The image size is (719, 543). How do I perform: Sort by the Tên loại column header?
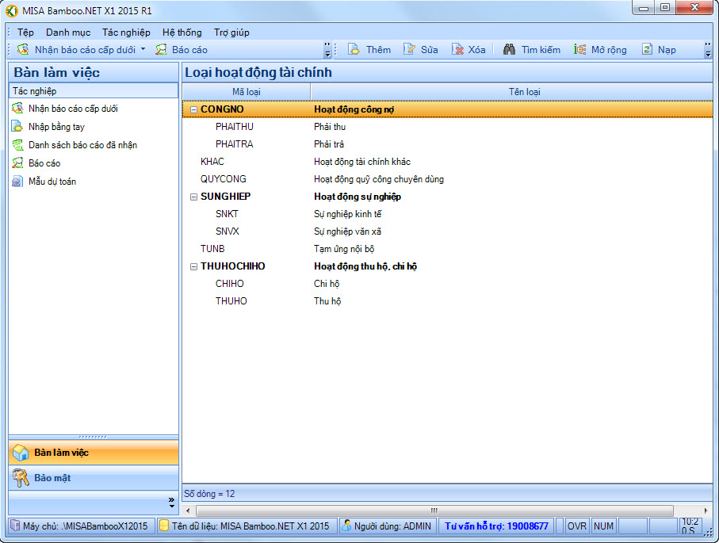tap(512, 92)
